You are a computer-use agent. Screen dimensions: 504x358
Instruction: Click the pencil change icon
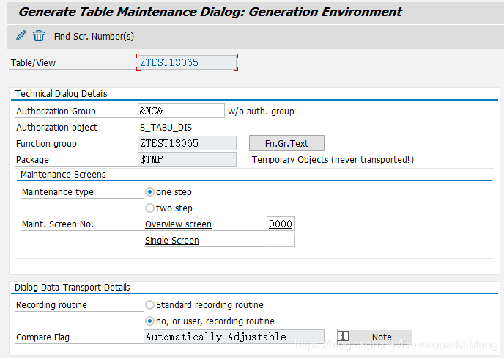coord(21,36)
